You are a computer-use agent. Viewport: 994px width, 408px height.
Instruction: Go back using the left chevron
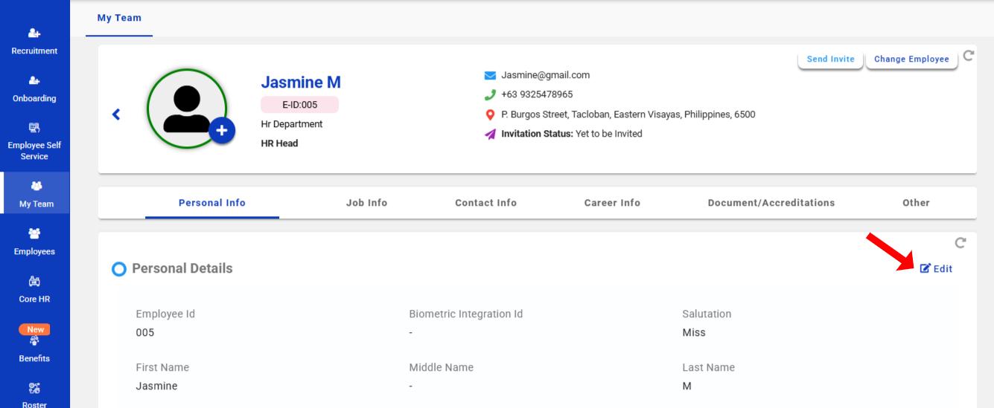(116, 114)
